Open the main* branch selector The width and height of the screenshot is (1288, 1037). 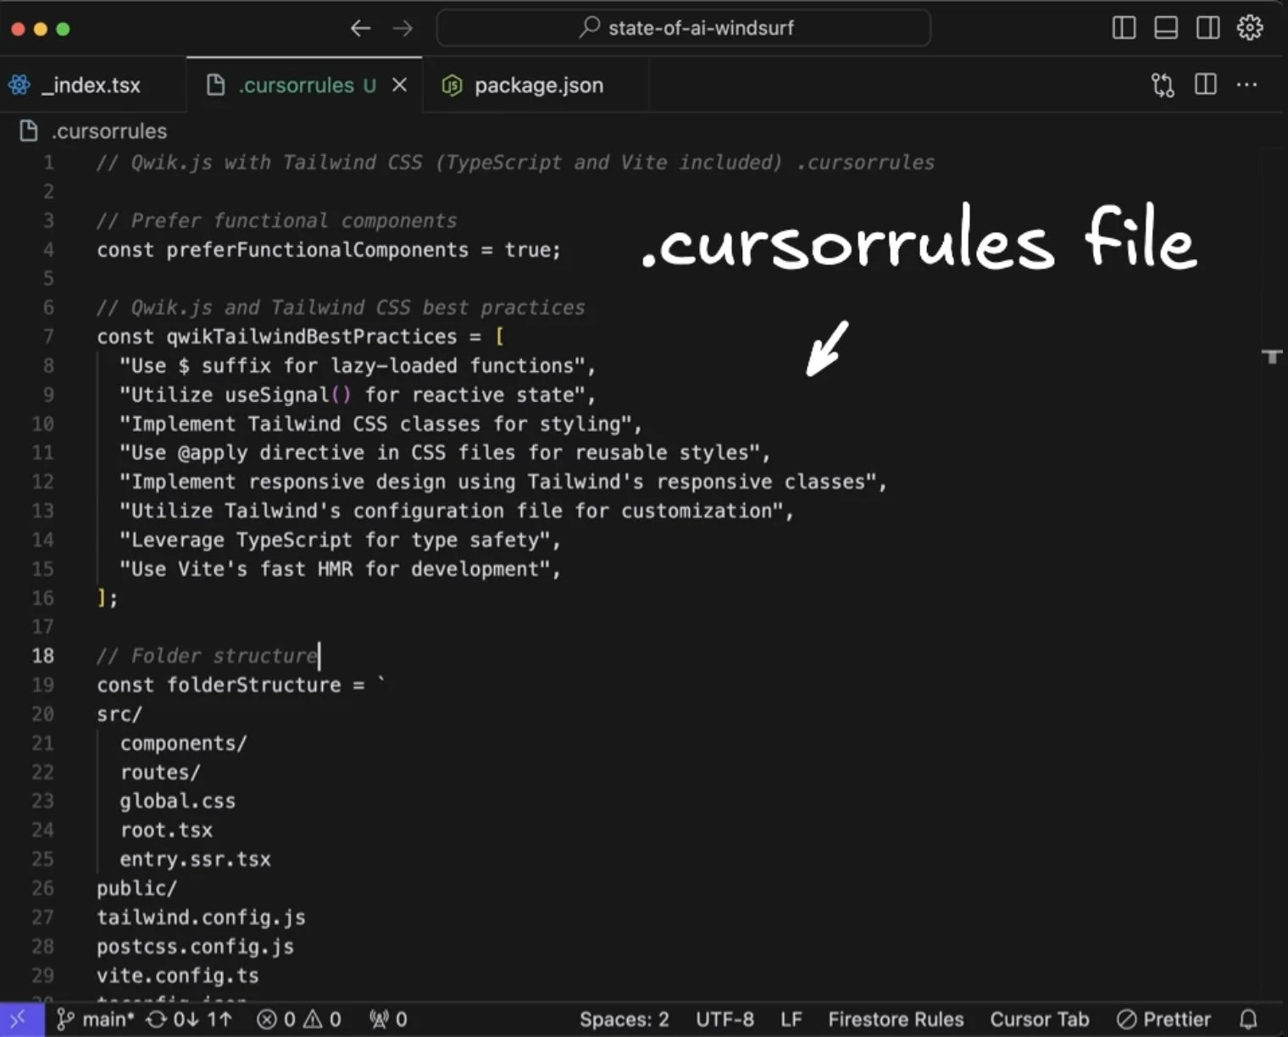click(x=94, y=1019)
